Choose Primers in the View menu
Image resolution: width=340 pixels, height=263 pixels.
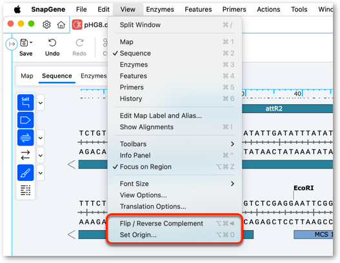point(175,87)
